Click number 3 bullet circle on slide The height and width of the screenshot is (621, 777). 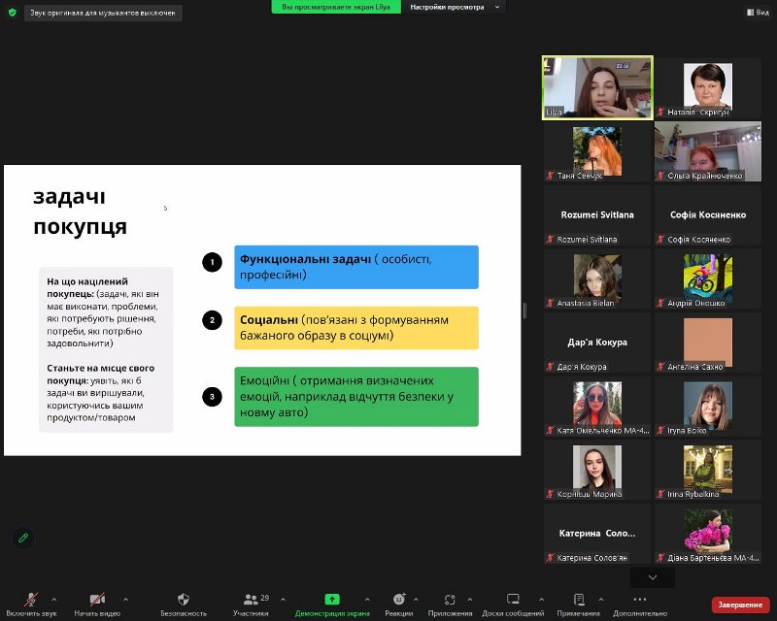pyautogui.click(x=212, y=397)
